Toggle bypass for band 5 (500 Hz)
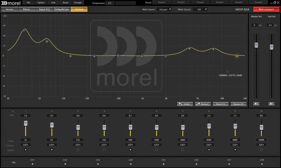Image resolution: width=281 pixels, height=168 pixels. coord(130,150)
